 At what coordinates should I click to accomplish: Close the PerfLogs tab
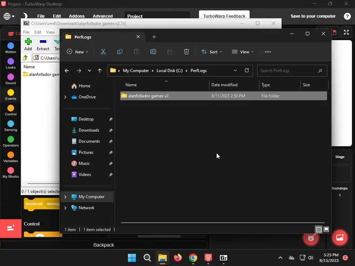[138, 37]
